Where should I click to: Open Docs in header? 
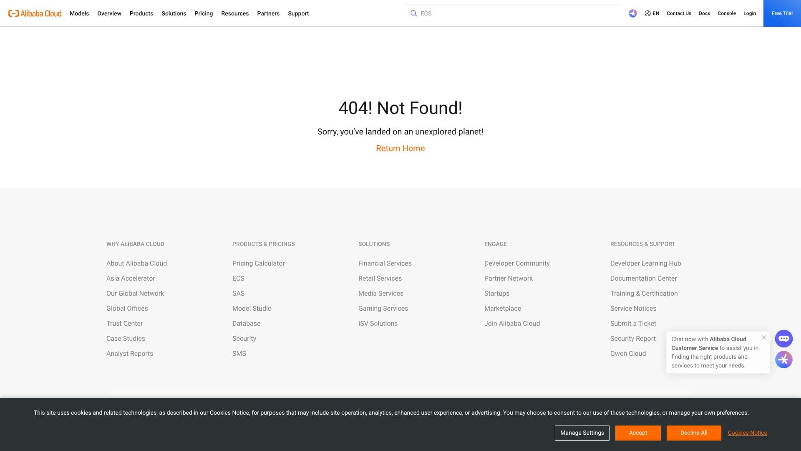click(x=704, y=13)
